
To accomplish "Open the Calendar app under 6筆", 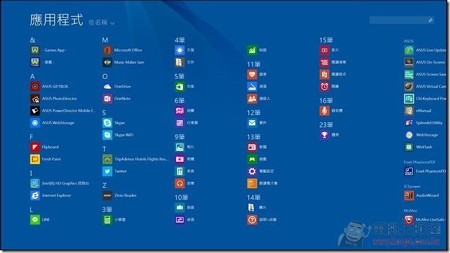I will [x=186, y=123].
